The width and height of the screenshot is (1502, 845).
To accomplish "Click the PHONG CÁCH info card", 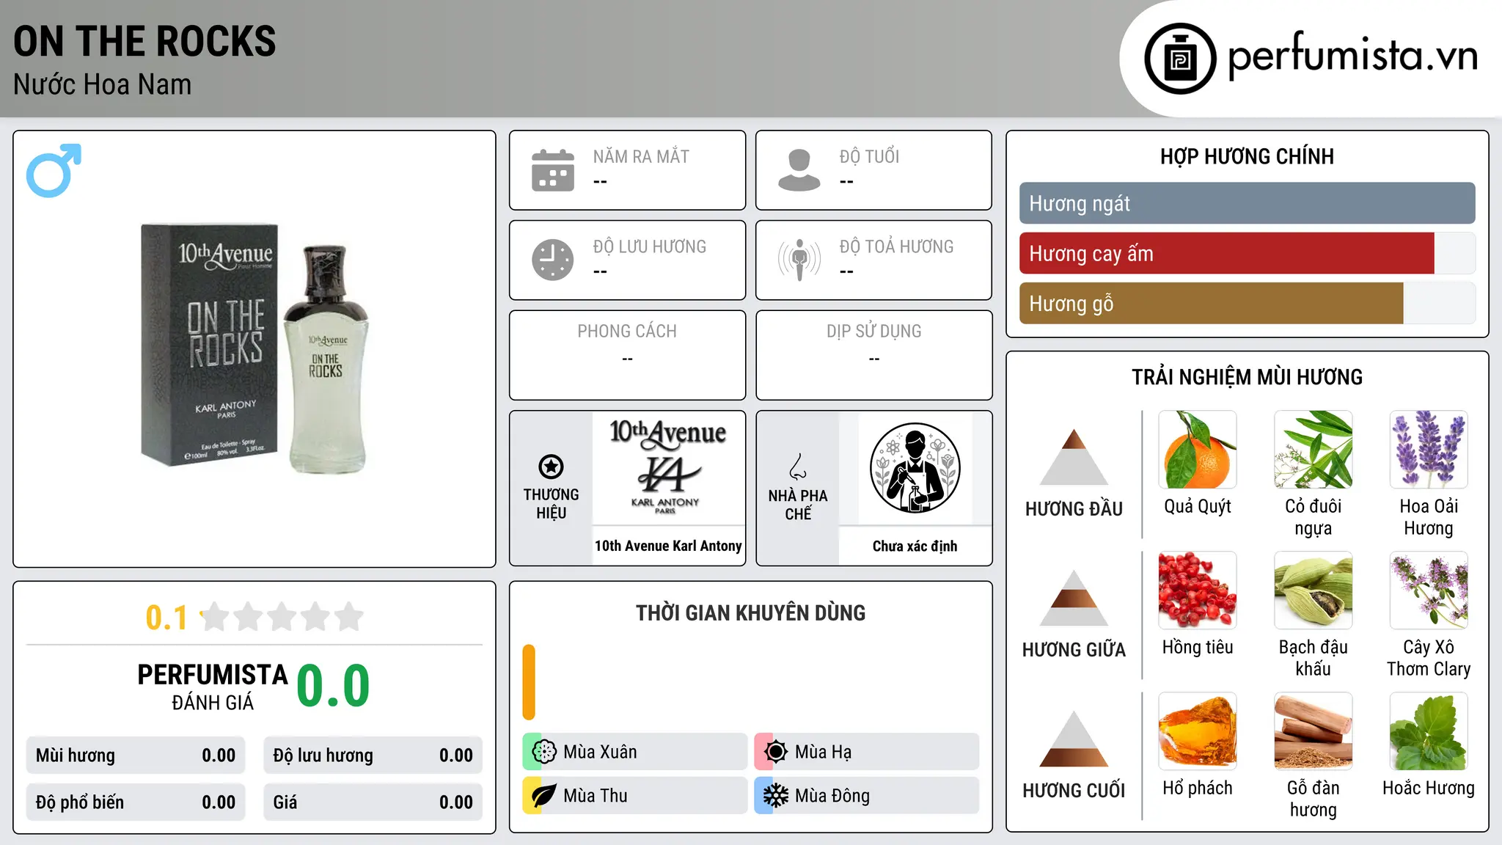I will click(x=627, y=355).
